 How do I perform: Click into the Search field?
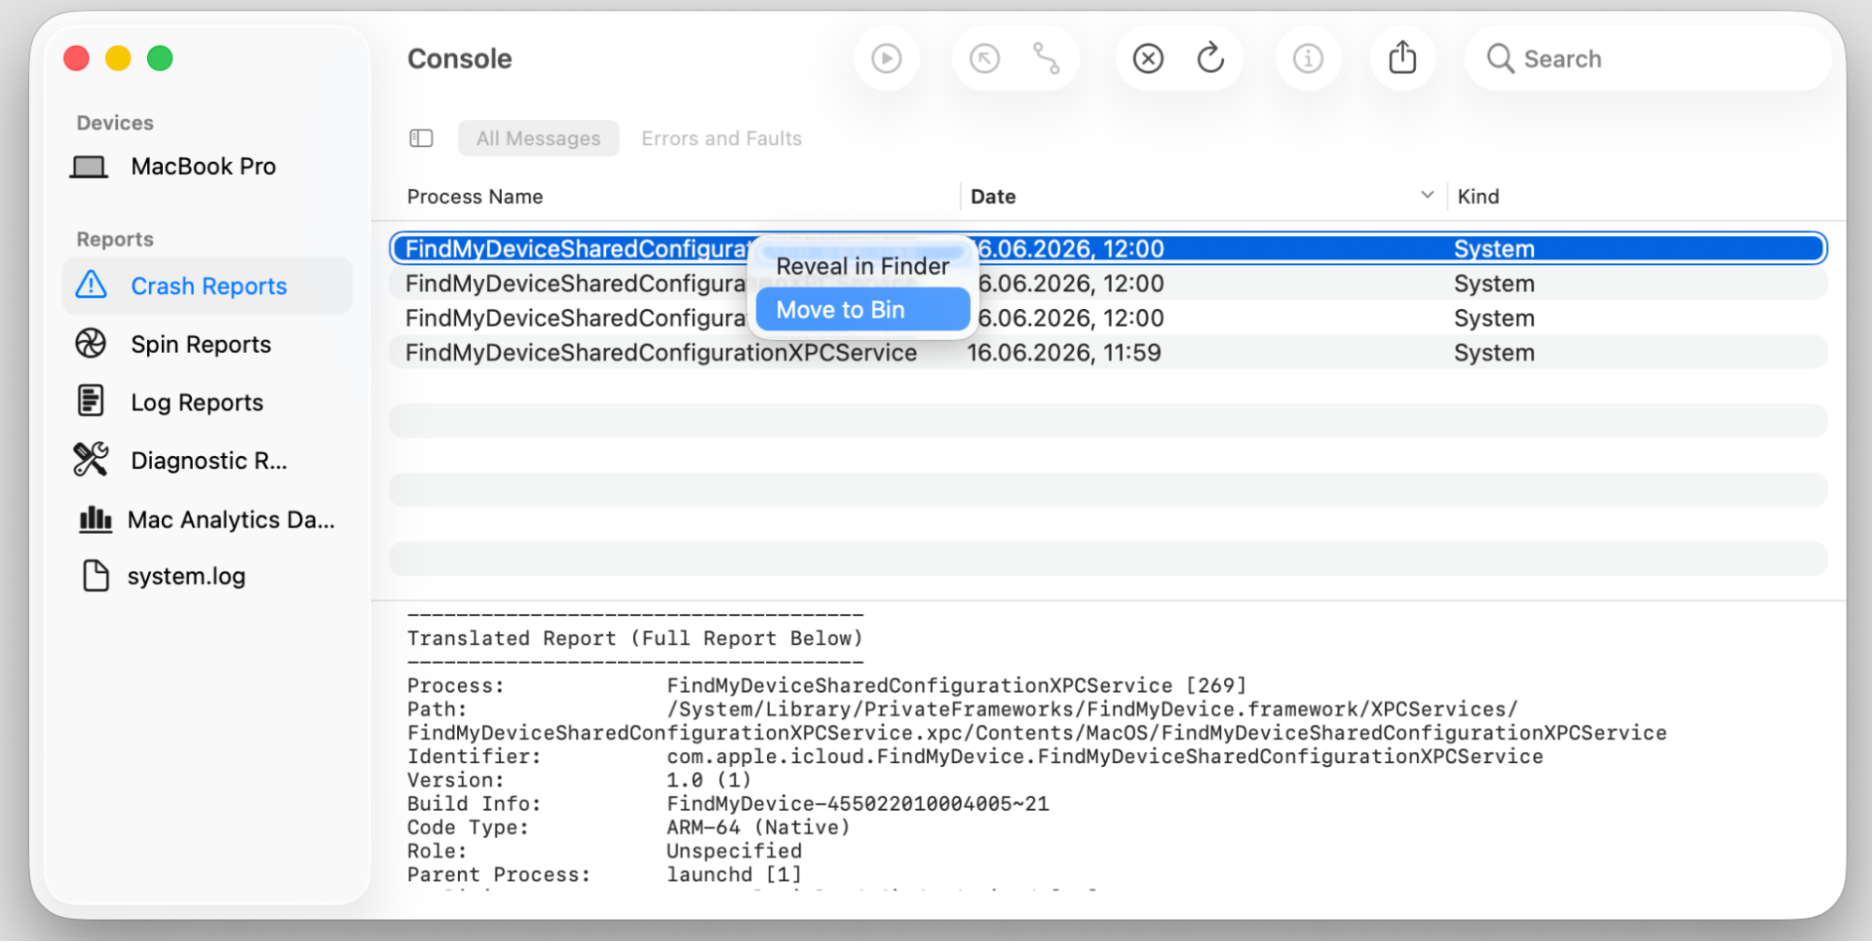(x=1648, y=58)
